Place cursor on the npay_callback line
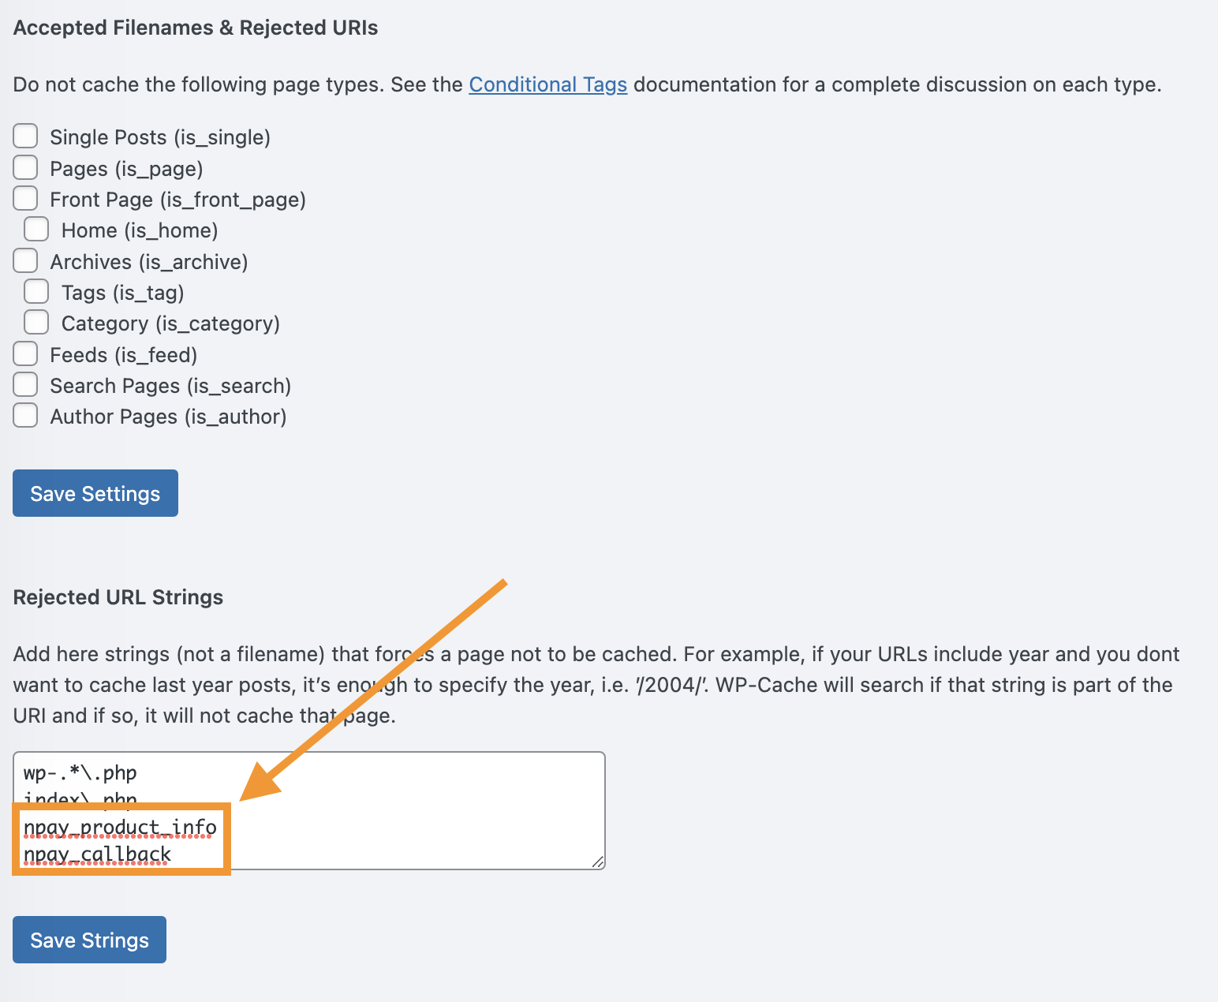This screenshot has height=1002, width=1218. (x=98, y=854)
